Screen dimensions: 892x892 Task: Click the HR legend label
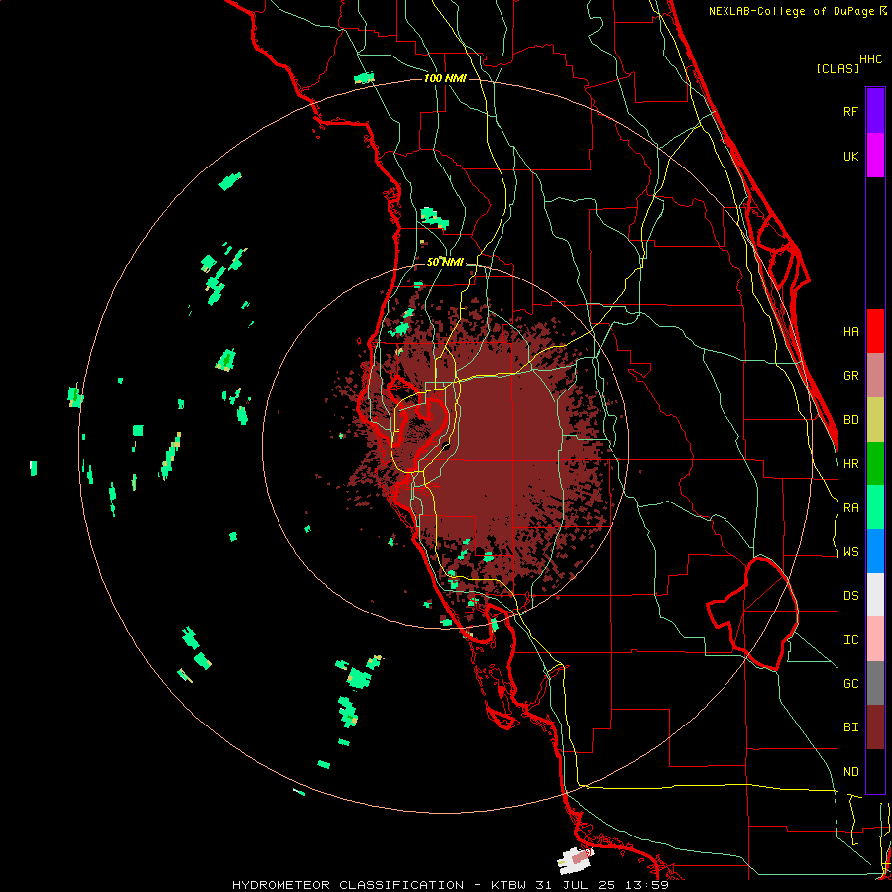(x=850, y=464)
